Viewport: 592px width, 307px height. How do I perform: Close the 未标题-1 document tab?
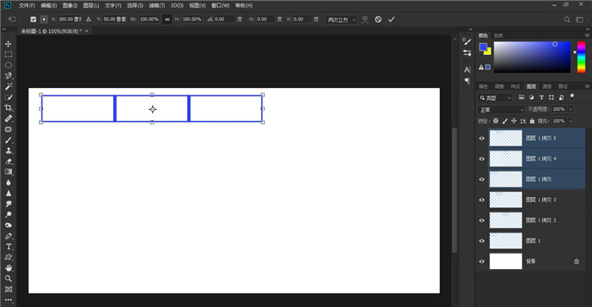(x=86, y=31)
